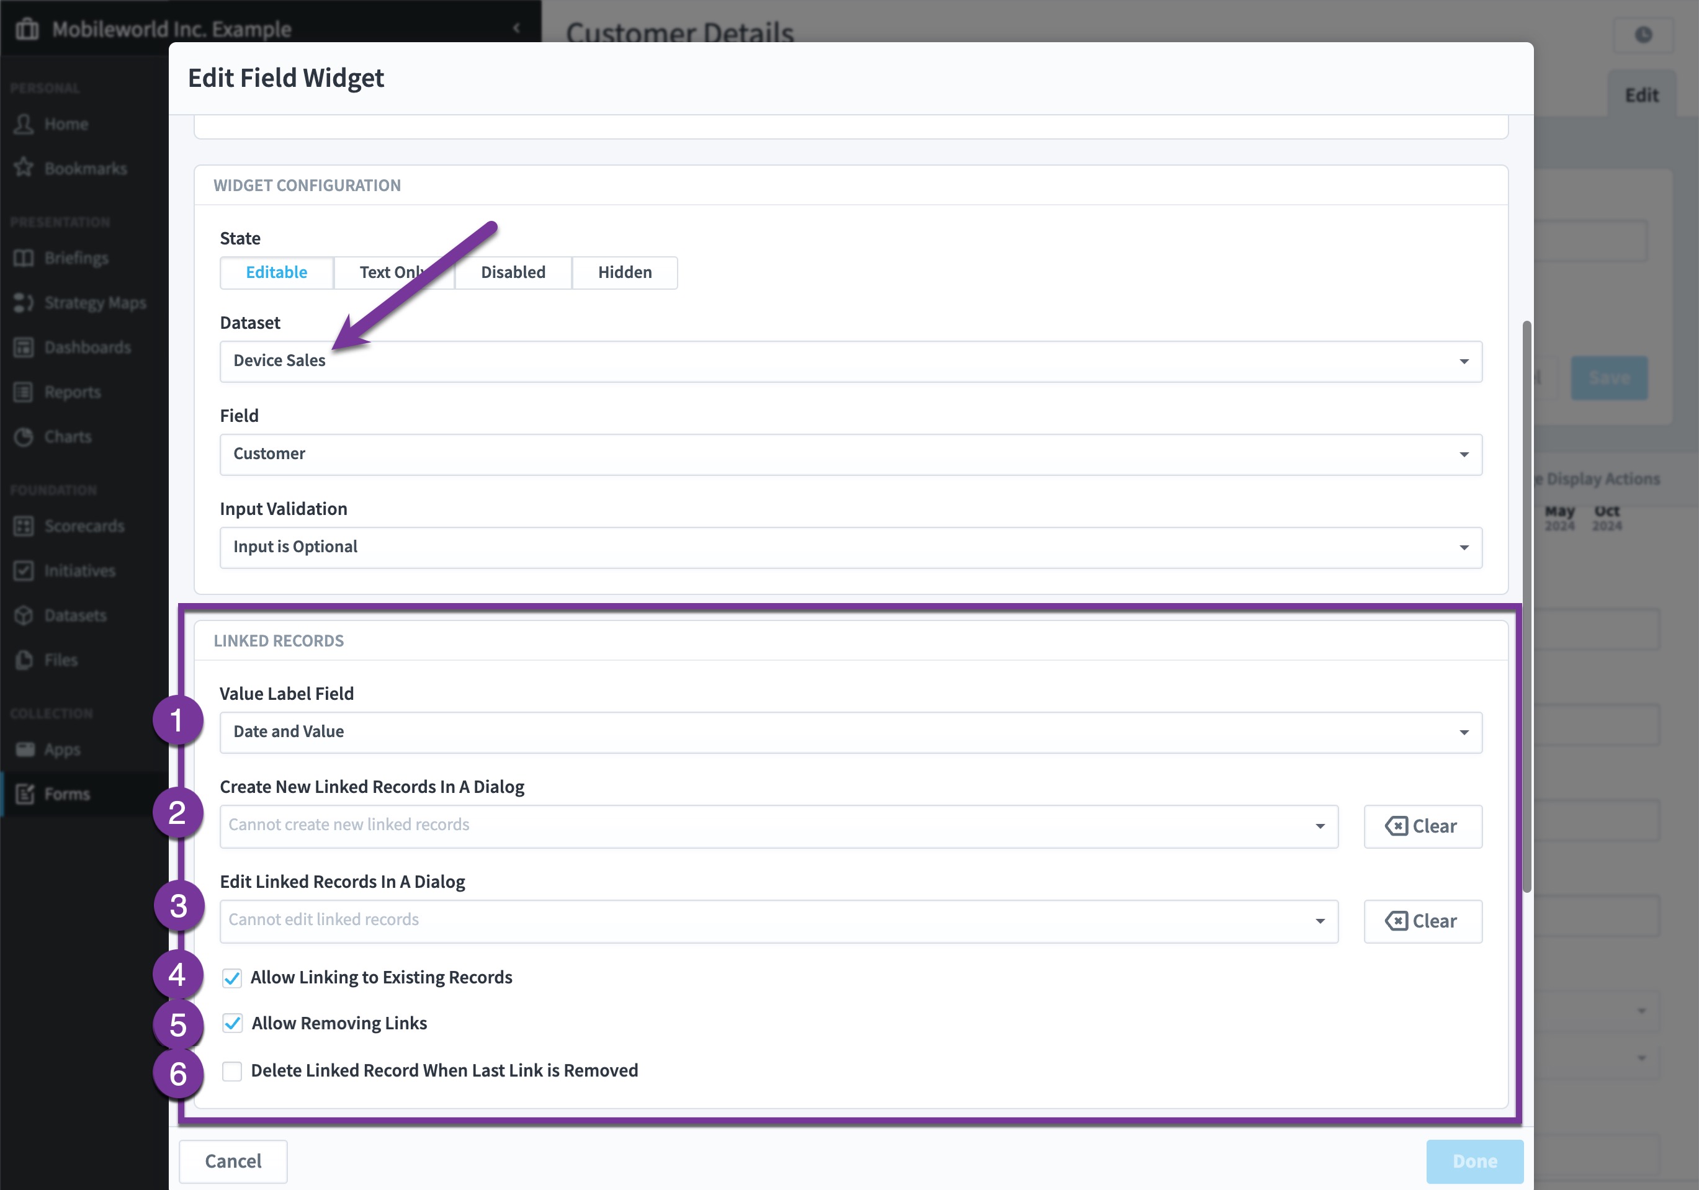The height and width of the screenshot is (1190, 1699).
Task: Click the Briefings book icon
Action: tap(24, 257)
